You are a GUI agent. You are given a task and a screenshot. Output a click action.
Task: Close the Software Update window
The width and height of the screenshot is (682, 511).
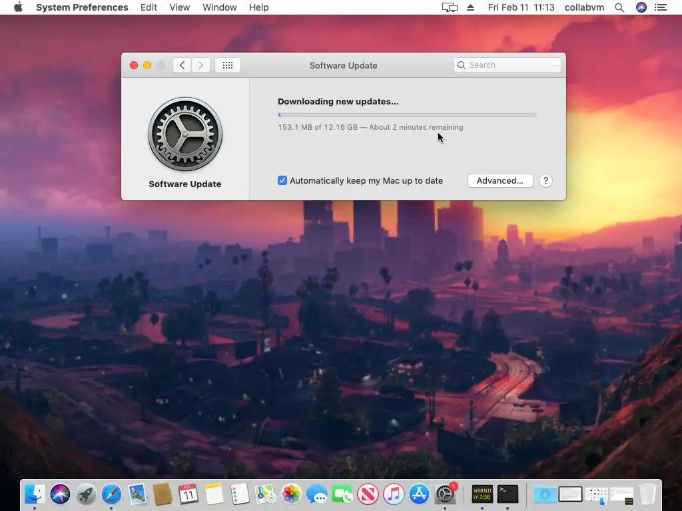[134, 65]
